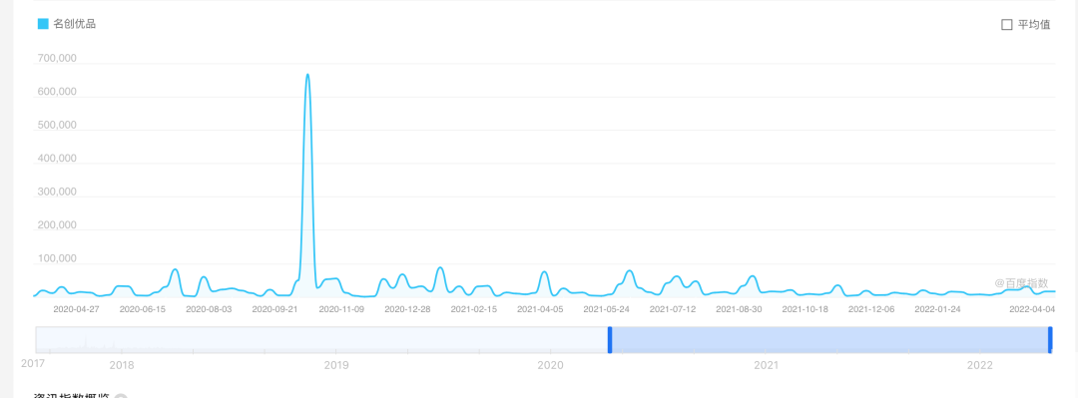
Task: Enable the 平均值 checkbox
Action: pos(1007,25)
